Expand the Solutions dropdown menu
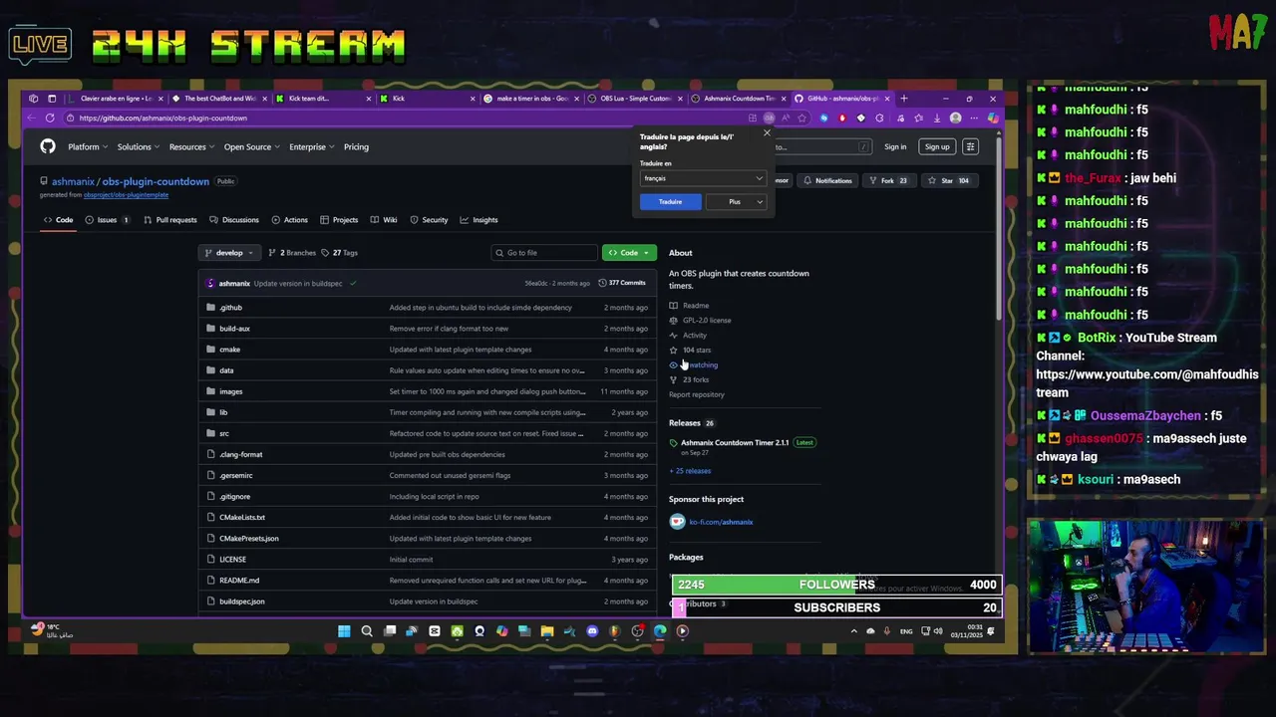The image size is (1276, 717). (x=138, y=146)
